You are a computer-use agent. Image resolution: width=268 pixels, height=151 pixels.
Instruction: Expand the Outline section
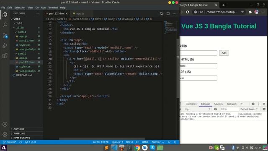tap(18, 129)
